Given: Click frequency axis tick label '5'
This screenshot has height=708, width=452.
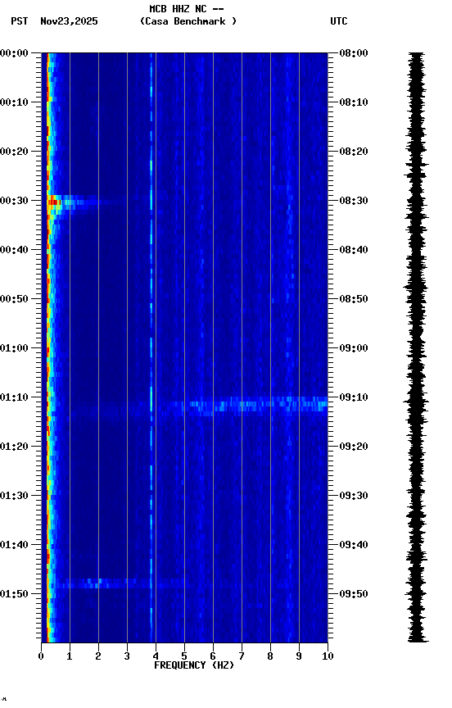Looking at the screenshot, I should point(184,656).
